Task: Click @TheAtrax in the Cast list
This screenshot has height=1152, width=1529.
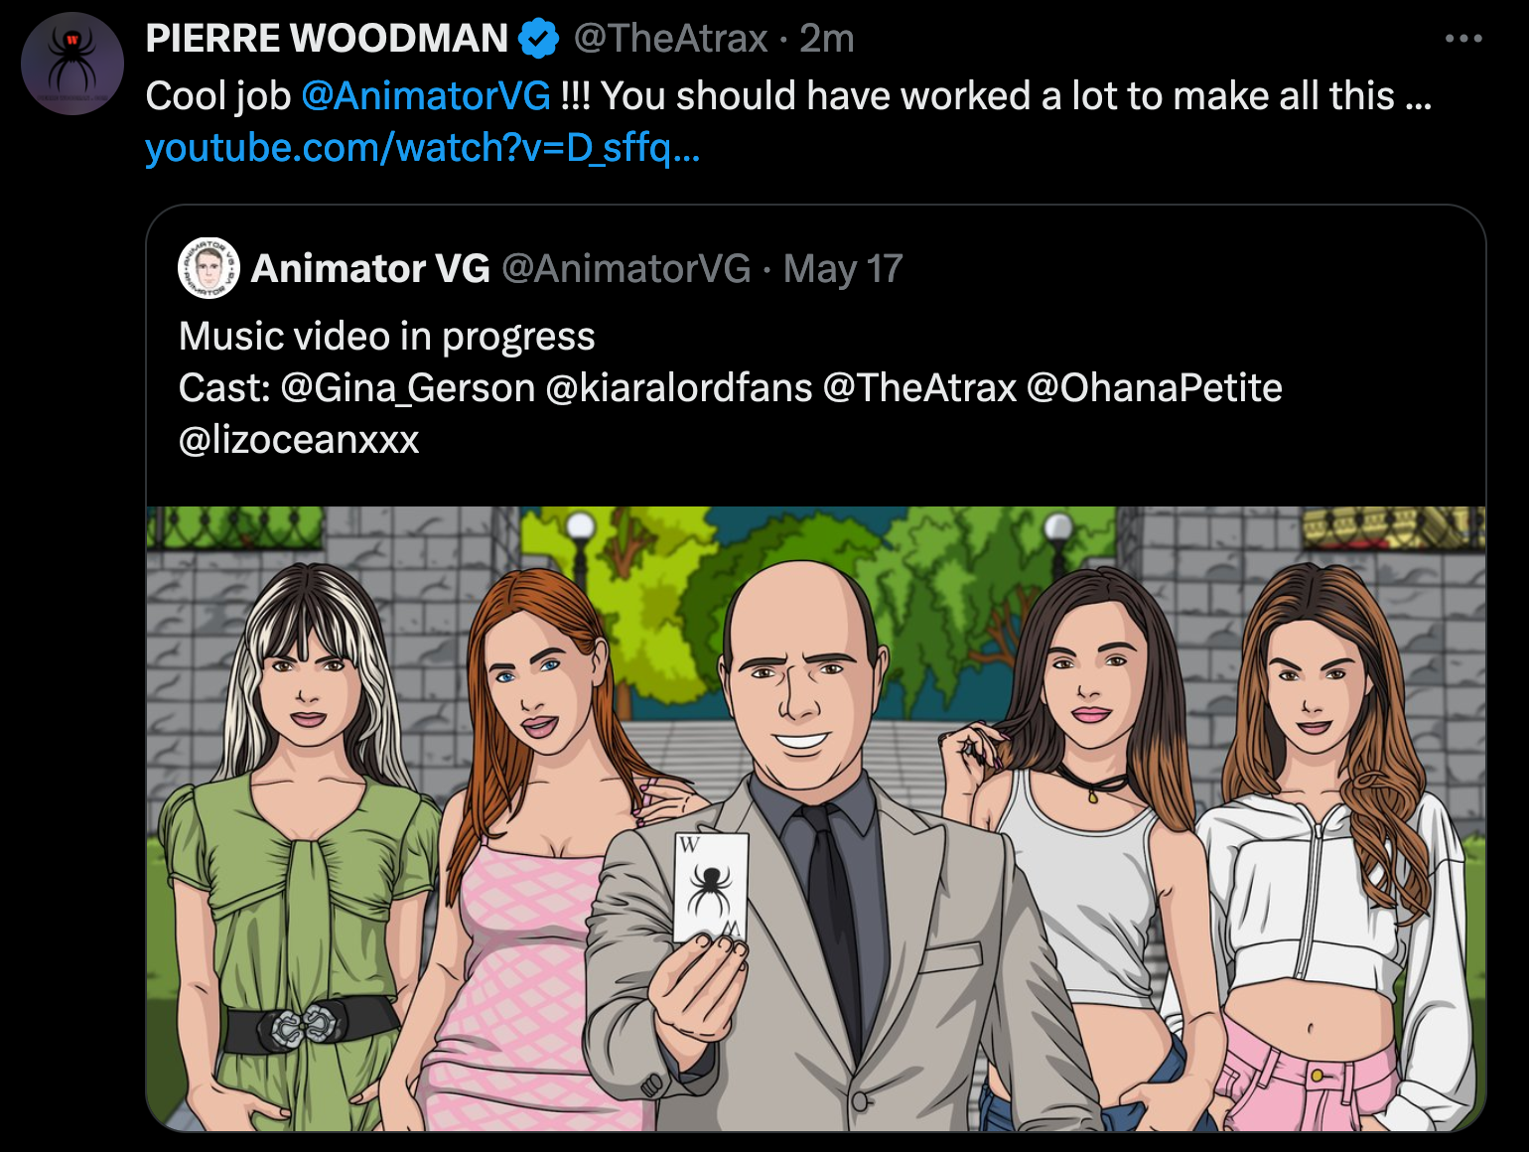Action: pyautogui.click(x=919, y=388)
